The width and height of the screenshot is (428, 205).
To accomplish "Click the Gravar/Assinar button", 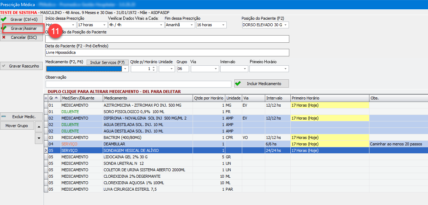I will pyautogui.click(x=23, y=28).
